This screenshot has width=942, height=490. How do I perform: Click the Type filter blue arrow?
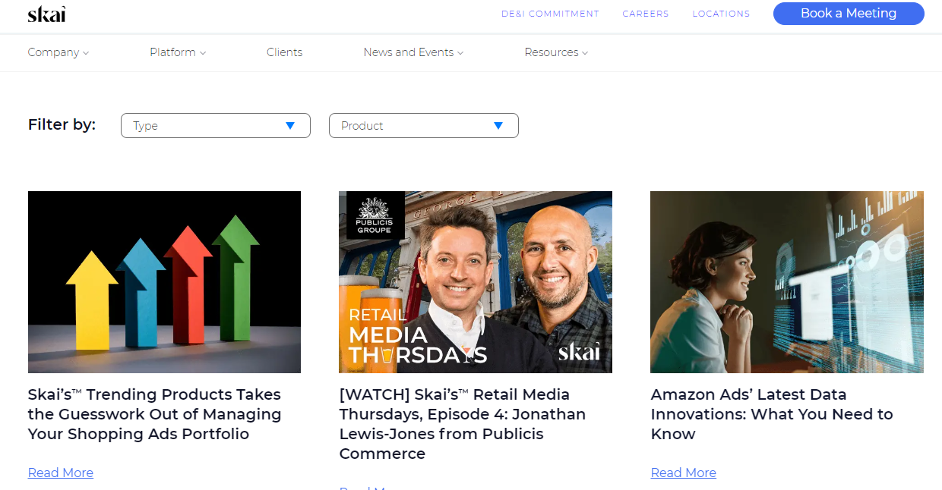click(290, 126)
